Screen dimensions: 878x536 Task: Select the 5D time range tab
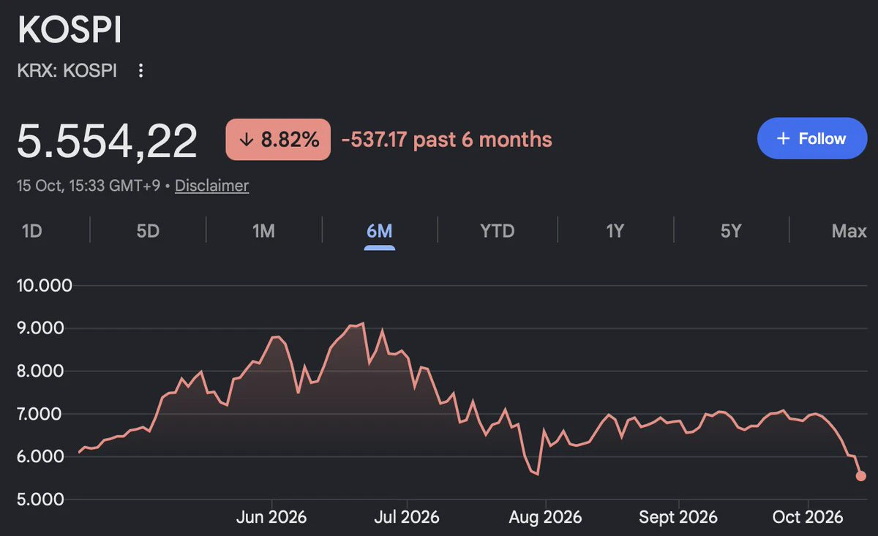148,231
